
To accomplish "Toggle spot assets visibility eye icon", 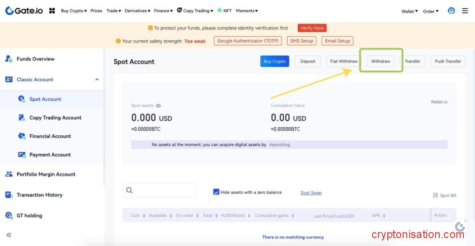I will point(158,106).
